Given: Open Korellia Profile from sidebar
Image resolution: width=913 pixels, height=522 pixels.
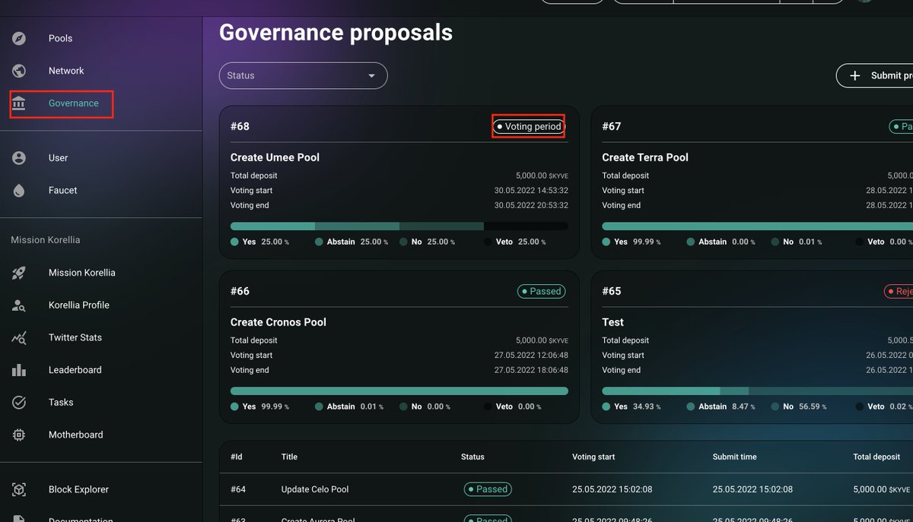Looking at the screenshot, I should click(79, 305).
